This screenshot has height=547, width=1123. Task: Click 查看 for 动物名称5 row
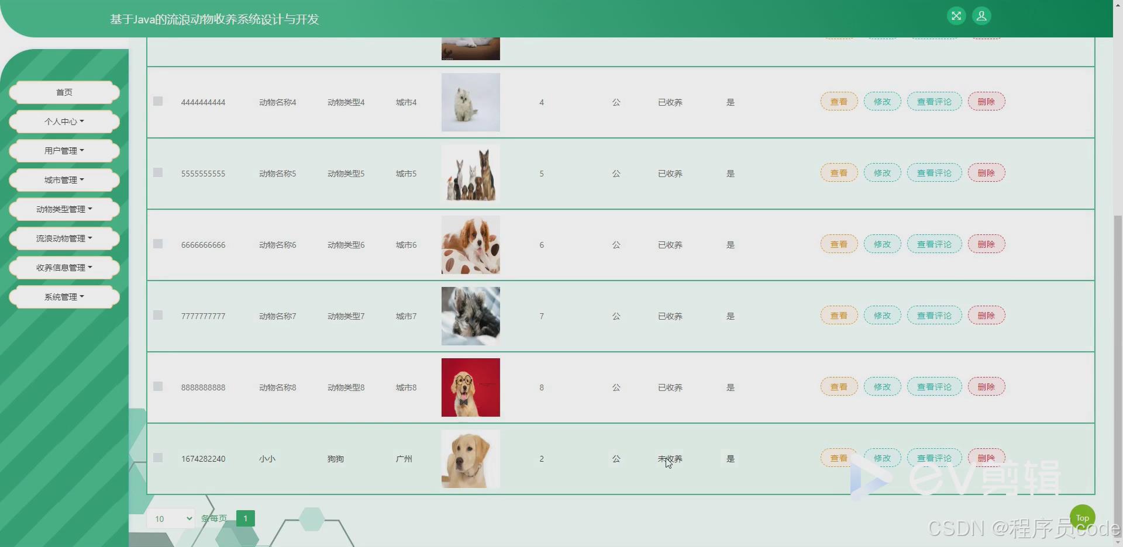tap(839, 173)
